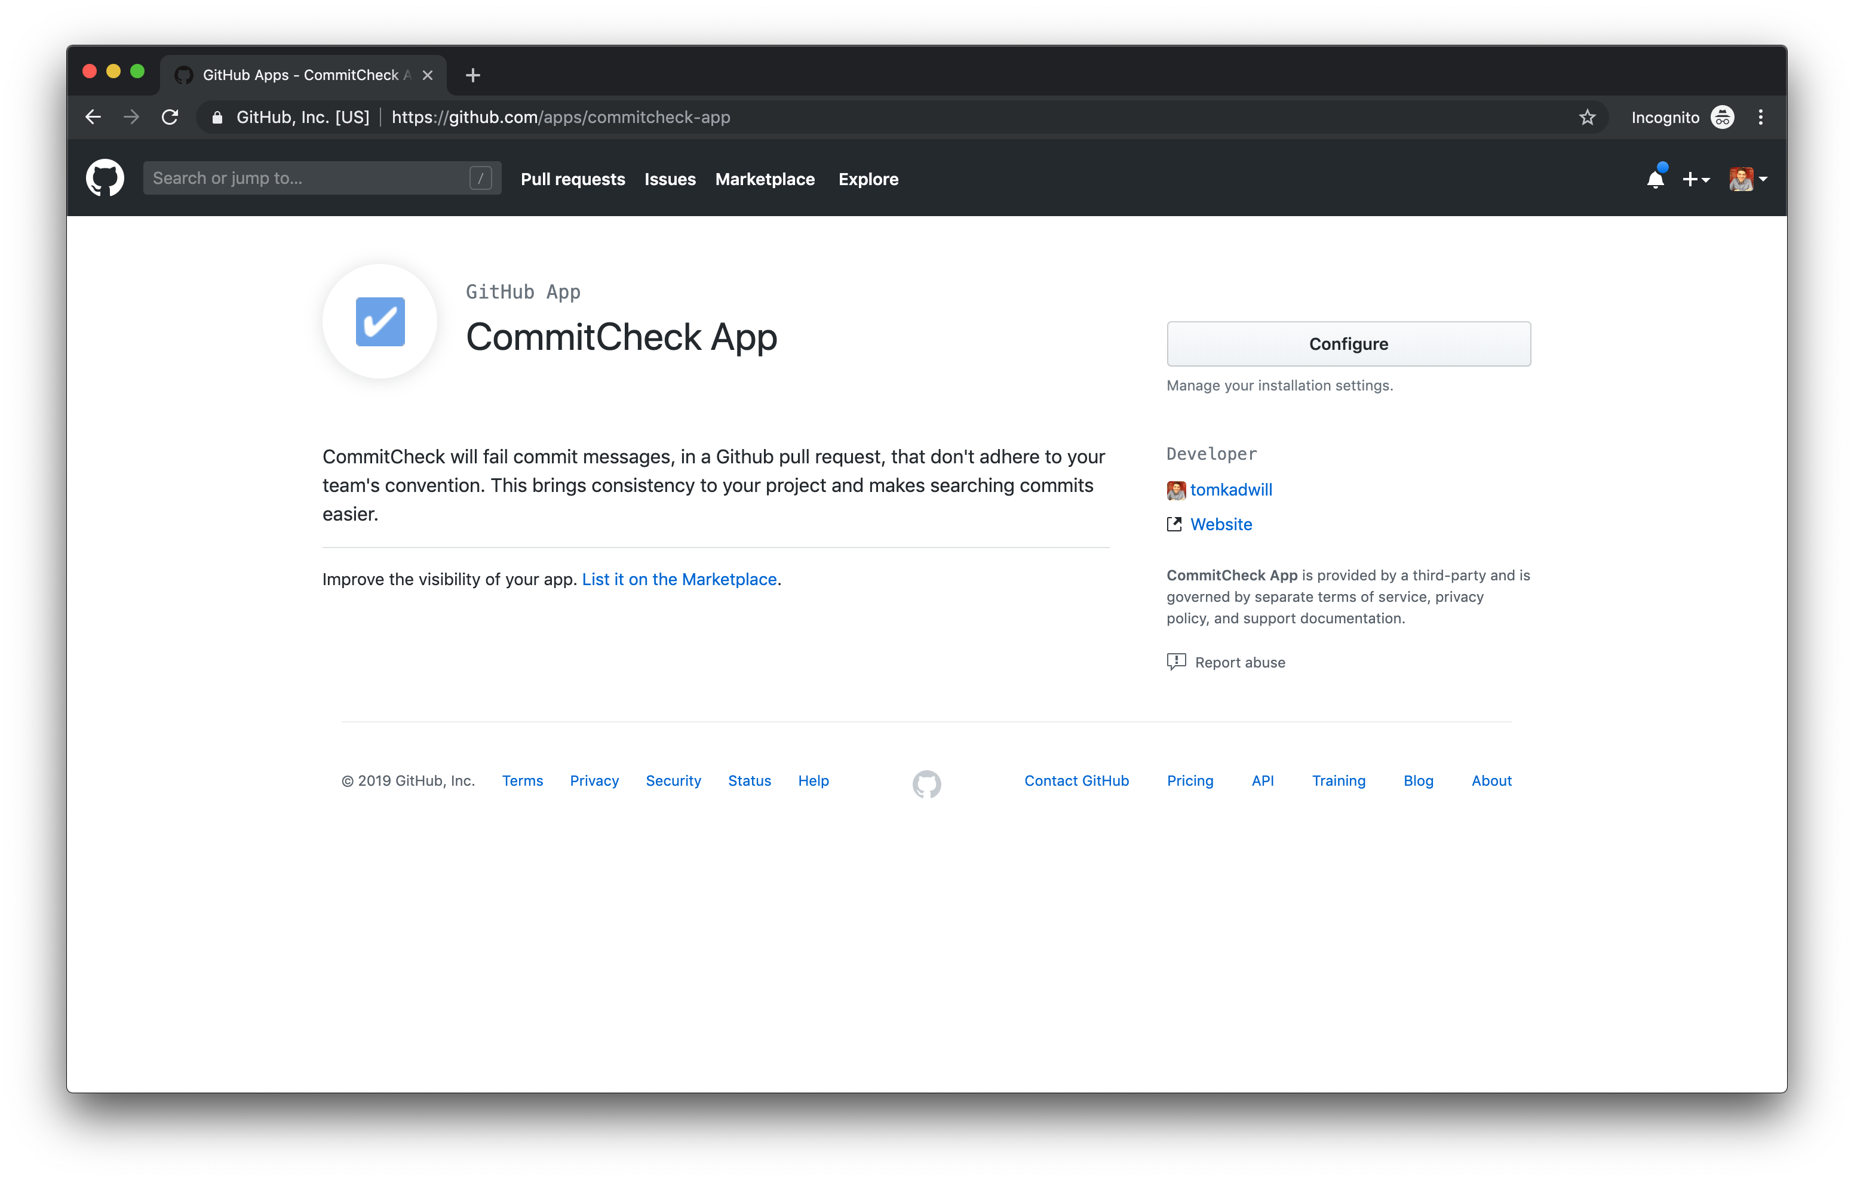Select the GitHub Apps - CommitCheck tab

pos(303,75)
